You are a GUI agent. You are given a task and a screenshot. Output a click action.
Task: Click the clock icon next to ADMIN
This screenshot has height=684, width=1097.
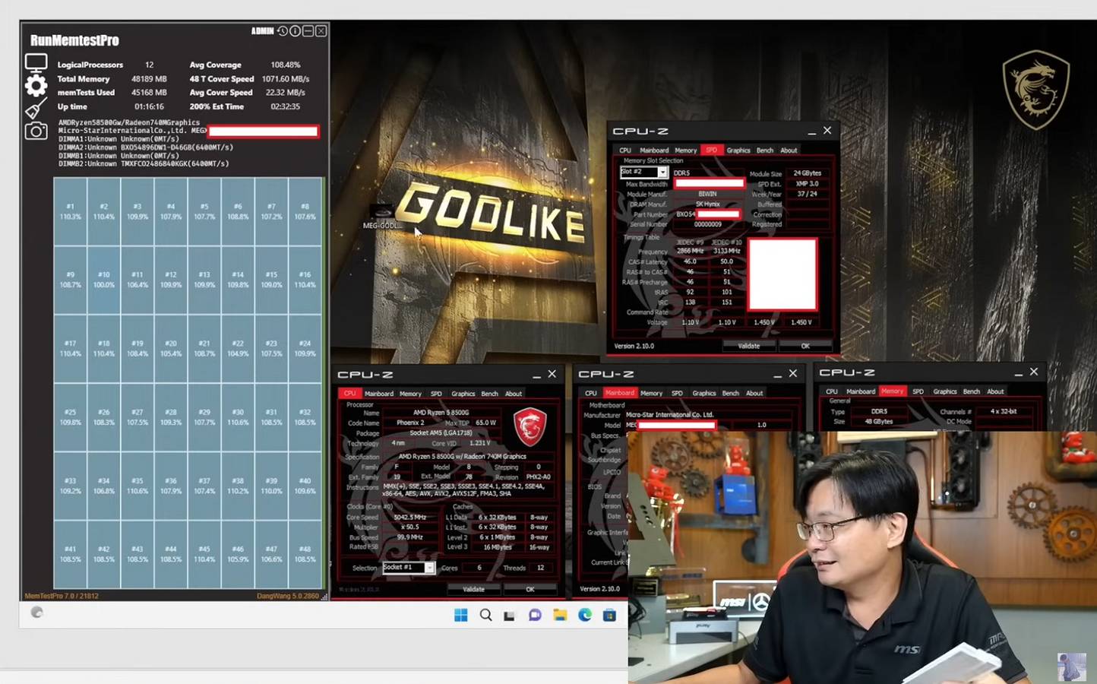pos(281,31)
